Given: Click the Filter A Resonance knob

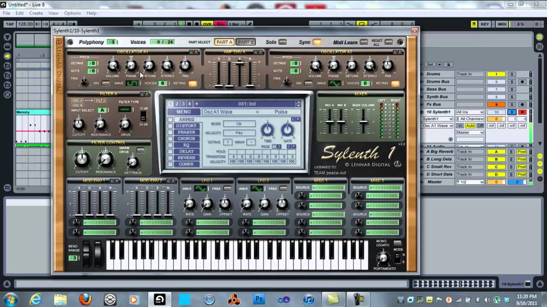Looking at the screenshot, I should tap(100, 124).
